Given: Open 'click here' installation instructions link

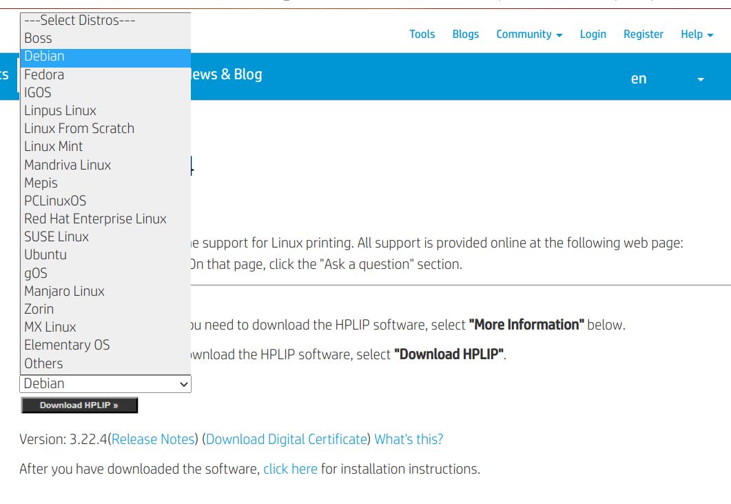Looking at the screenshot, I should pyautogui.click(x=290, y=469).
